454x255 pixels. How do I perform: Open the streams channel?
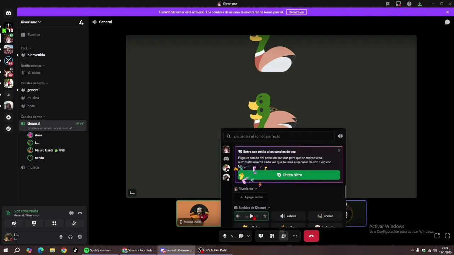[x=52, y=72]
